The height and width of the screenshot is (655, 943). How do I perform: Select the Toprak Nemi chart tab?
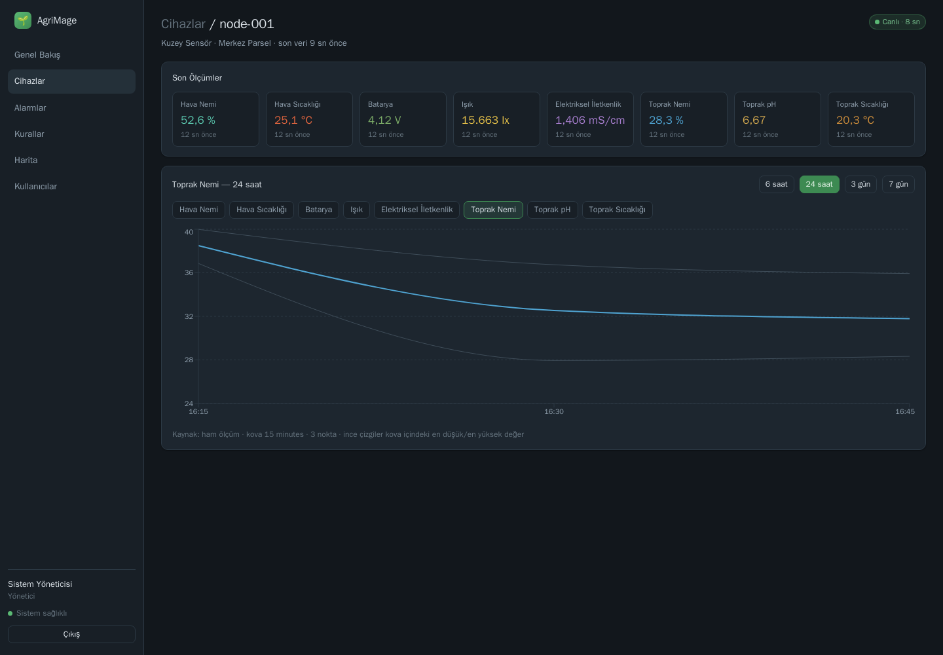point(493,210)
